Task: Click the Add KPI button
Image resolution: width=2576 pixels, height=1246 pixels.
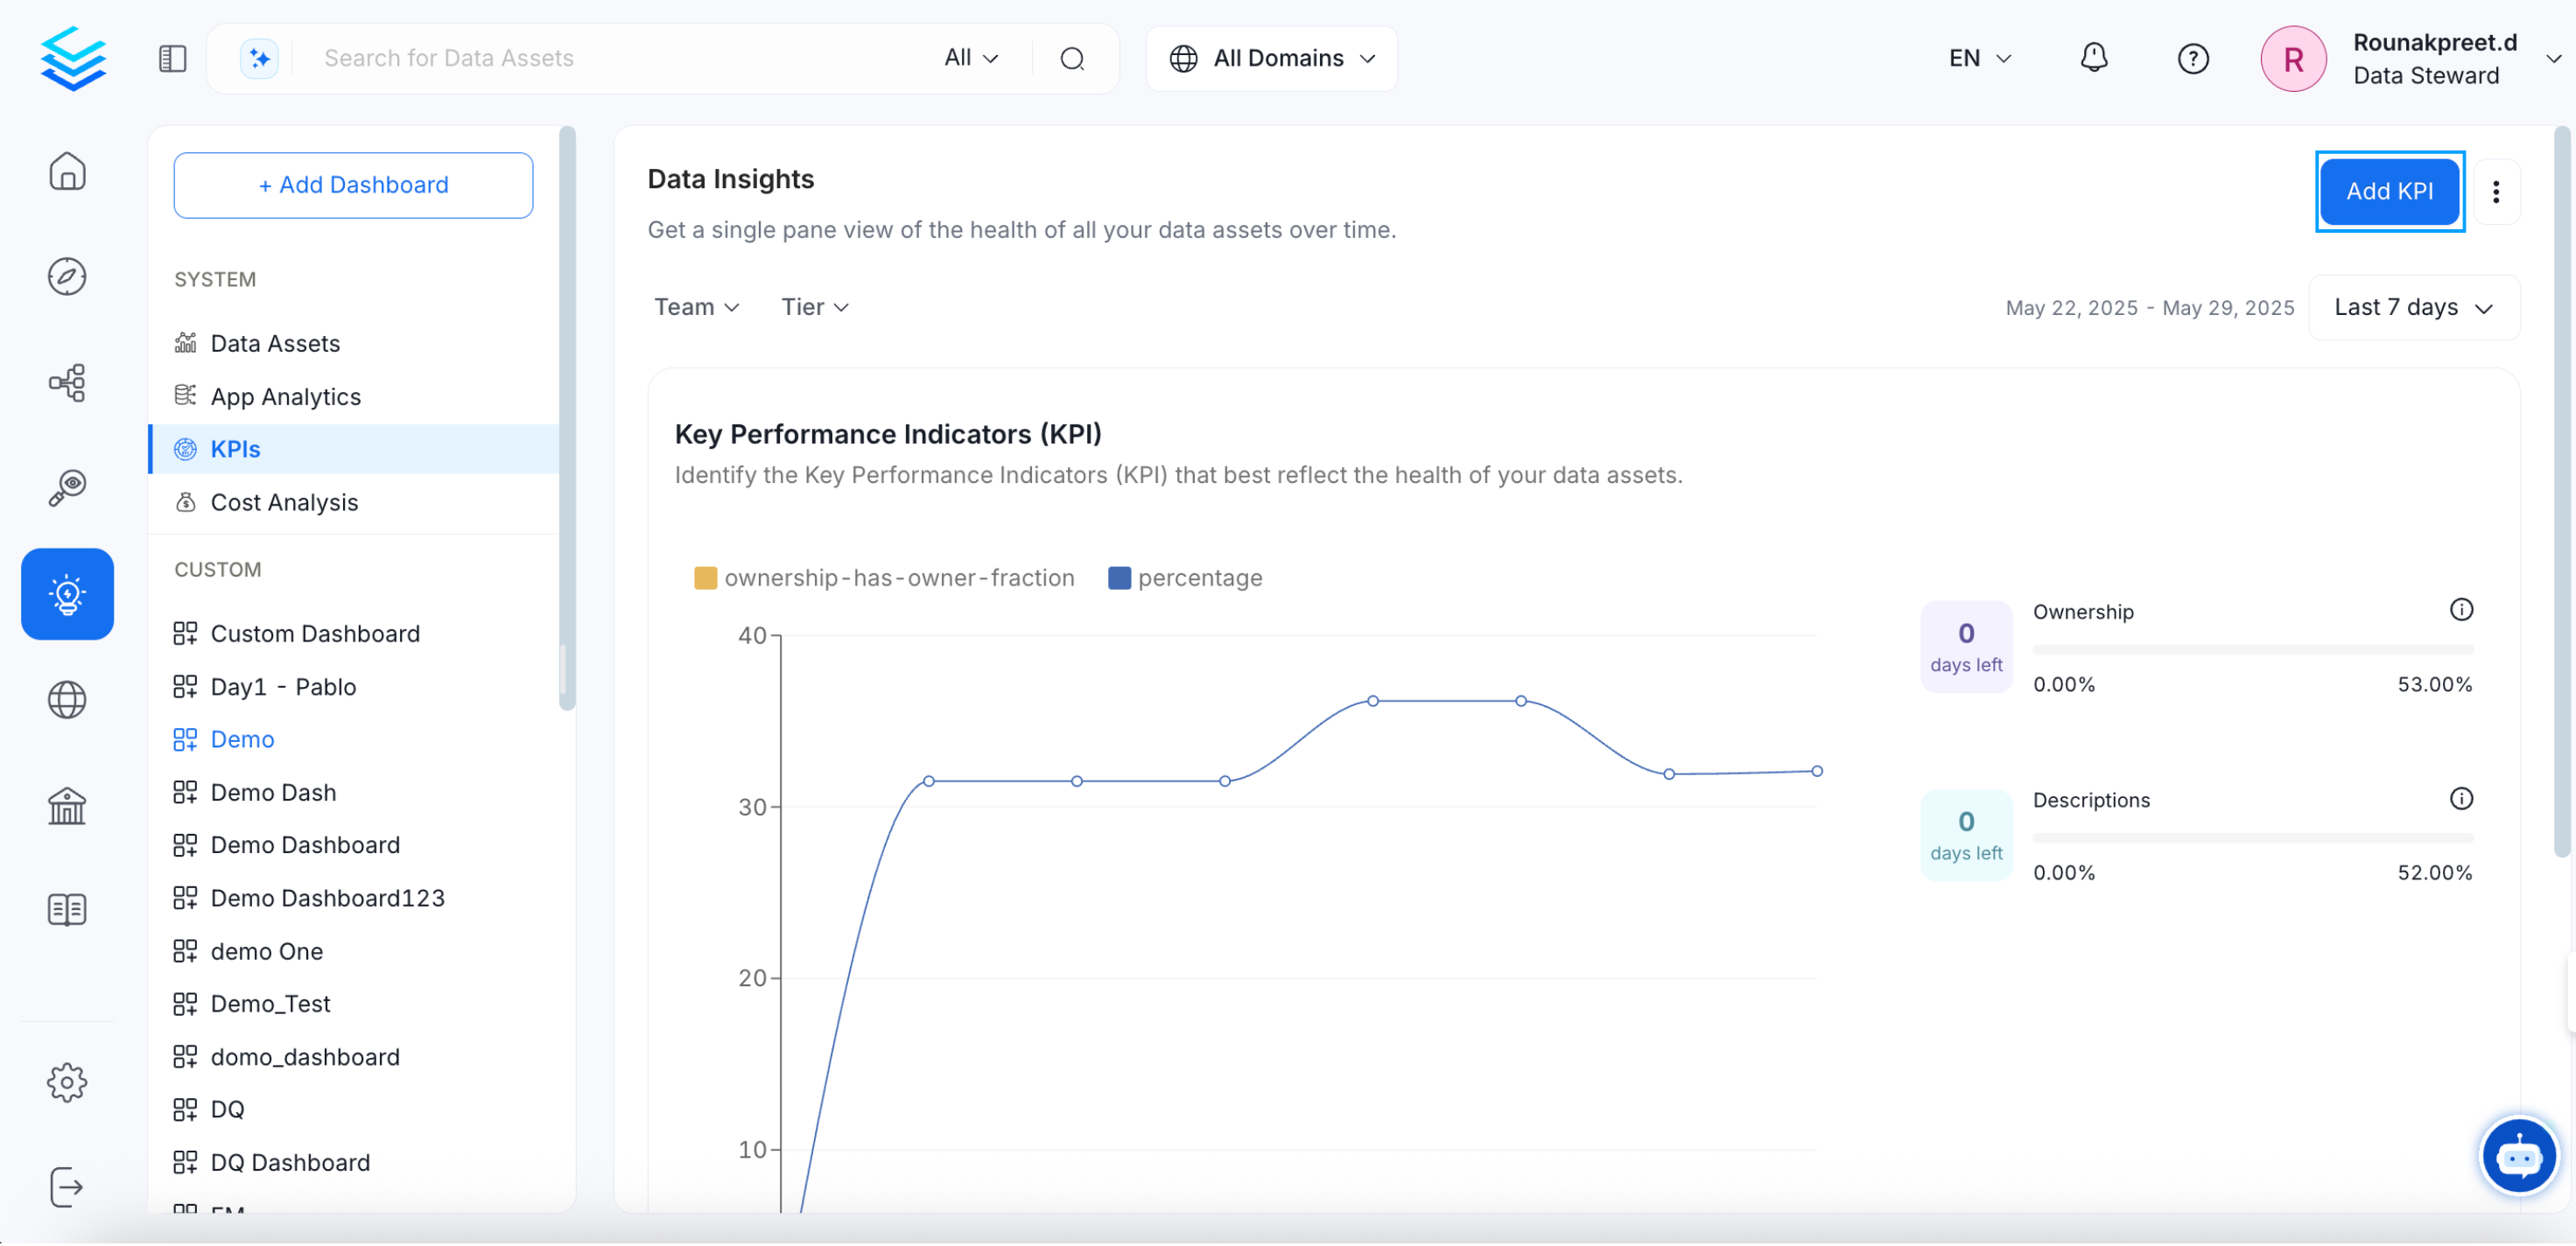Action: [2388, 191]
